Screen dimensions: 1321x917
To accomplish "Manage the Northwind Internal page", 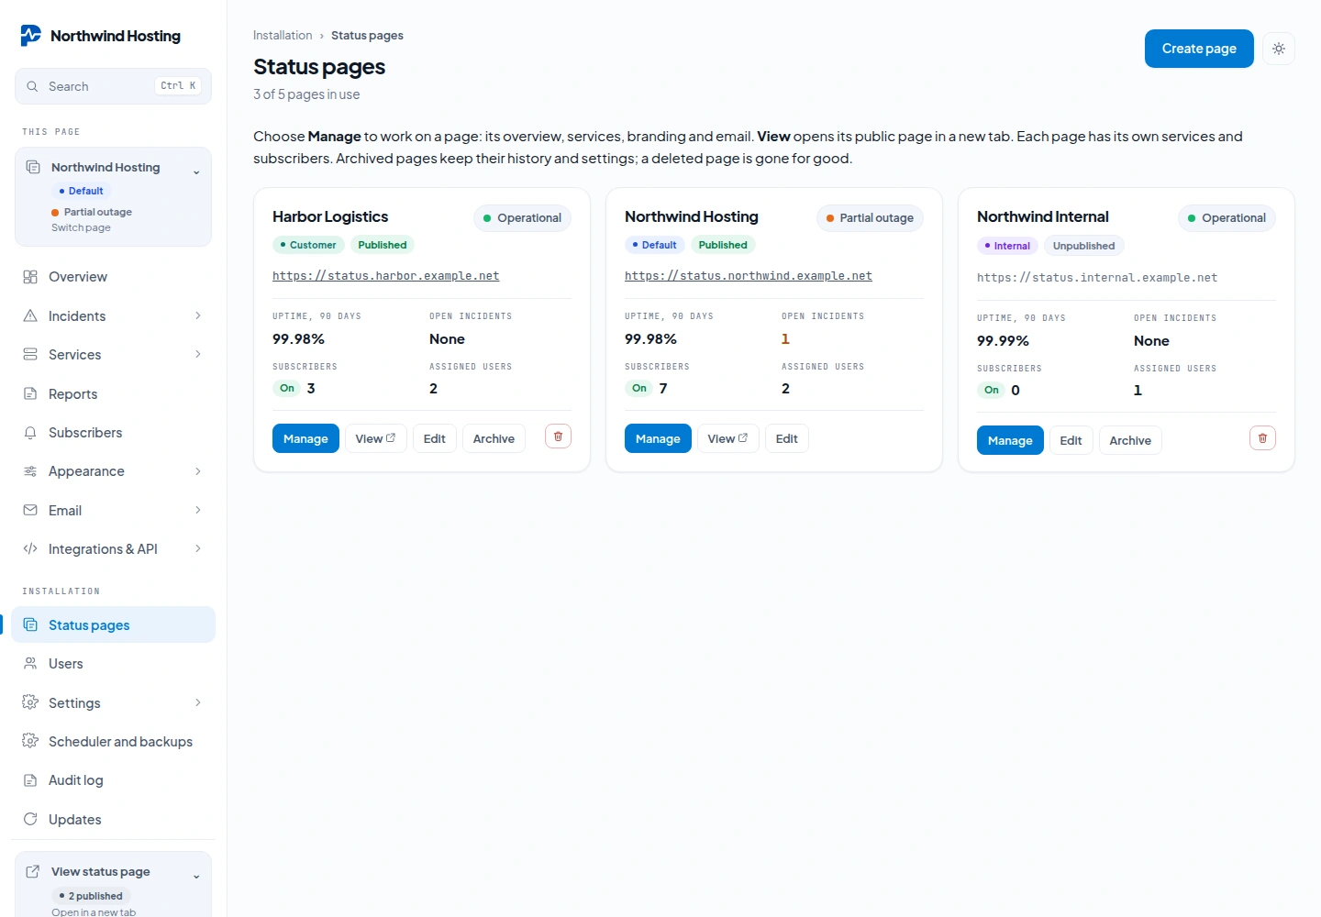I will click(1010, 440).
